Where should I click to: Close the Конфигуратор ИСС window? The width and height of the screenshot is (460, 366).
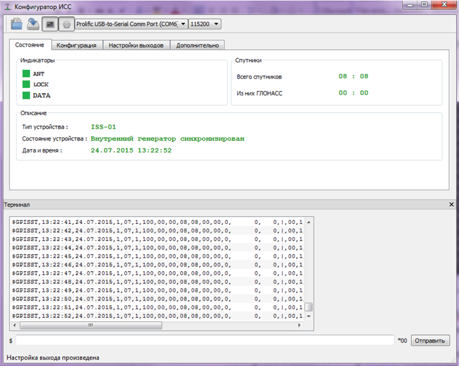point(444,5)
